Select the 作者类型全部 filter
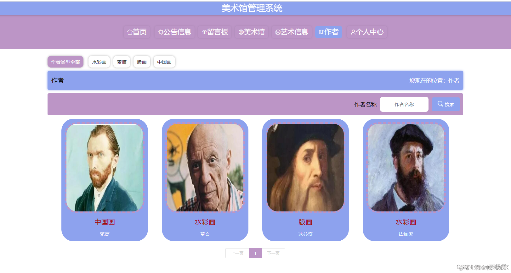Viewport: 511px width, 273px height. [x=65, y=62]
